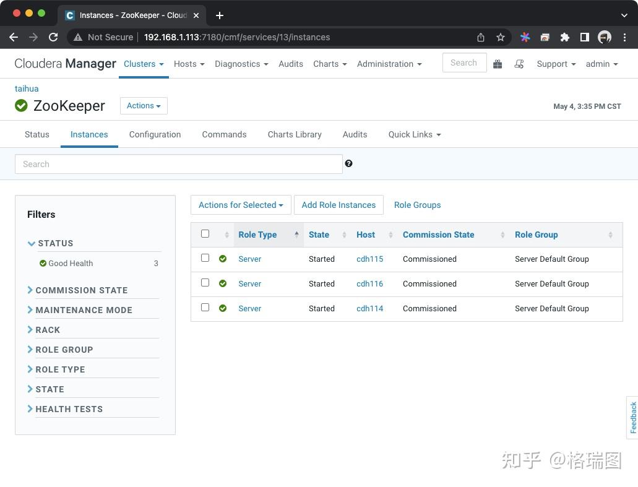Click the Cloudera Manager logo

point(65,63)
